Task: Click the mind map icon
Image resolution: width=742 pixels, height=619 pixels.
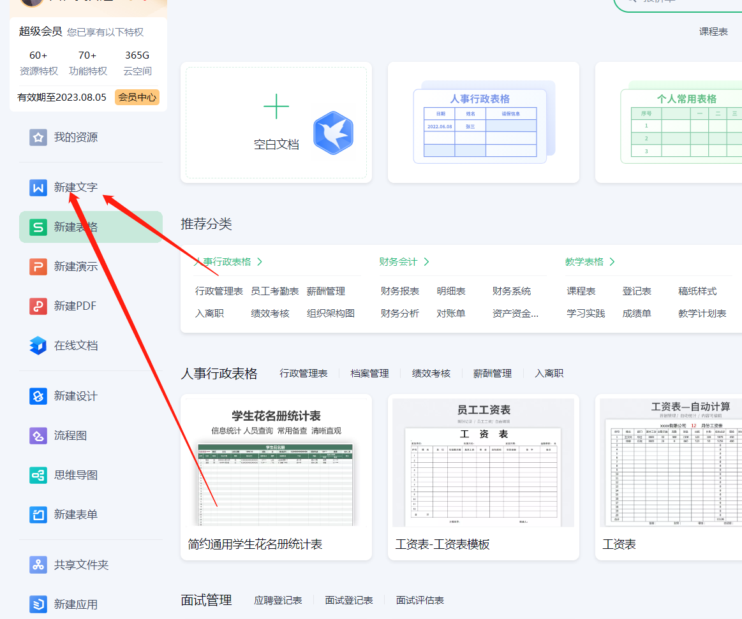Action: (x=38, y=475)
